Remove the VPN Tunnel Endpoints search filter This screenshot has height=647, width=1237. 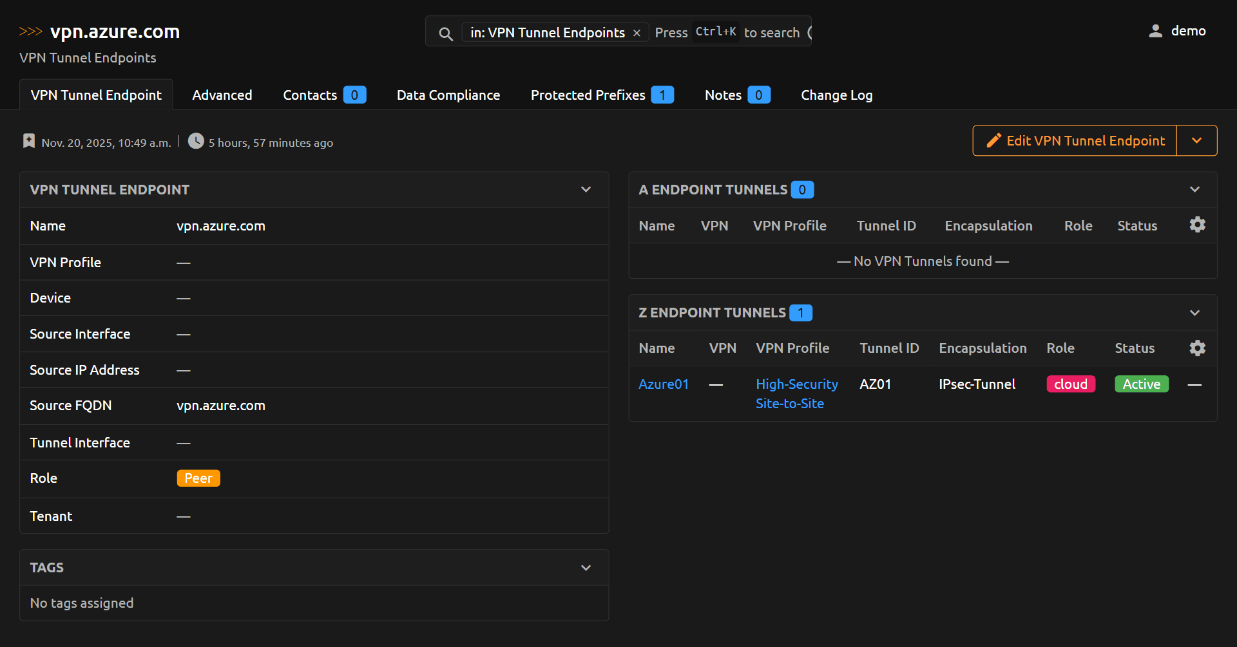[637, 33]
